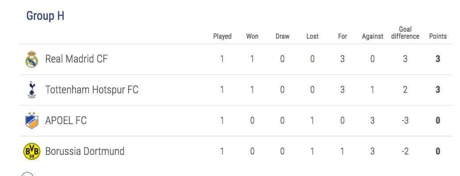The height and width of the screenshot is (176, 460).
Task: Click the Points column header
Action: click(x=438, y=36)
